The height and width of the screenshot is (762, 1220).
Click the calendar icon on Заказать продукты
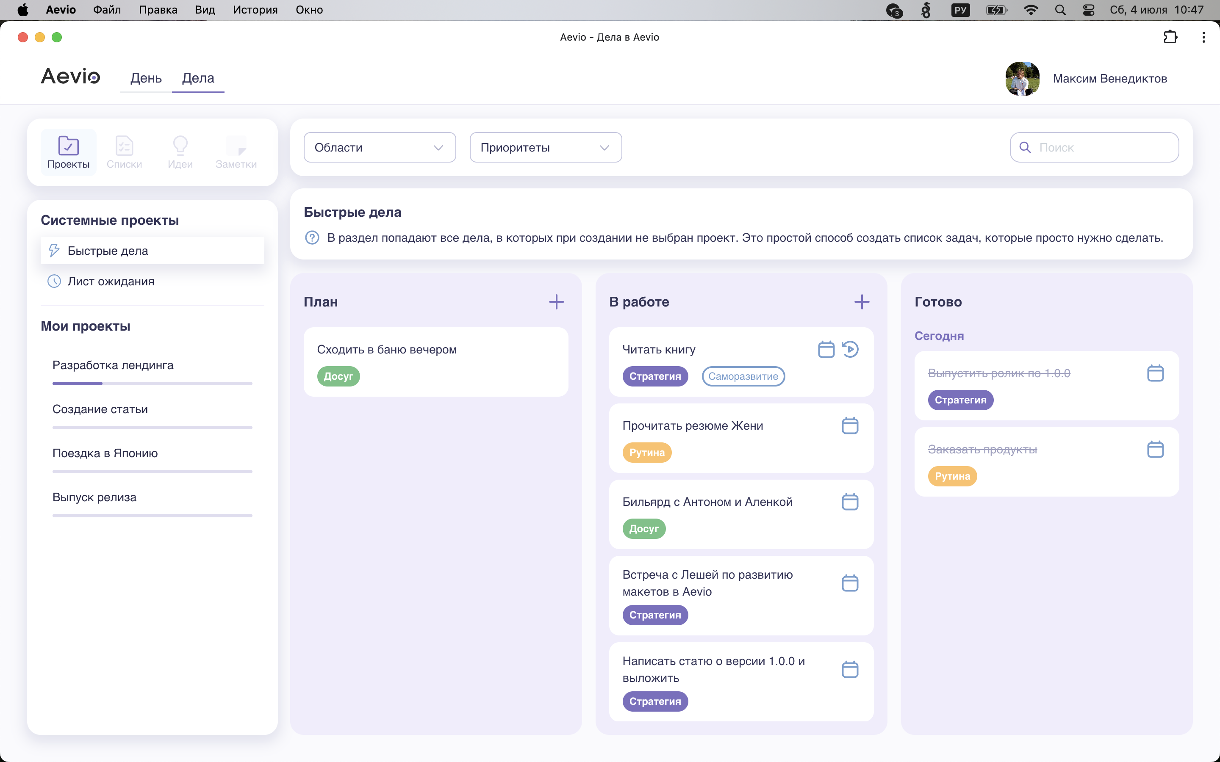[x=1155, y=449]
